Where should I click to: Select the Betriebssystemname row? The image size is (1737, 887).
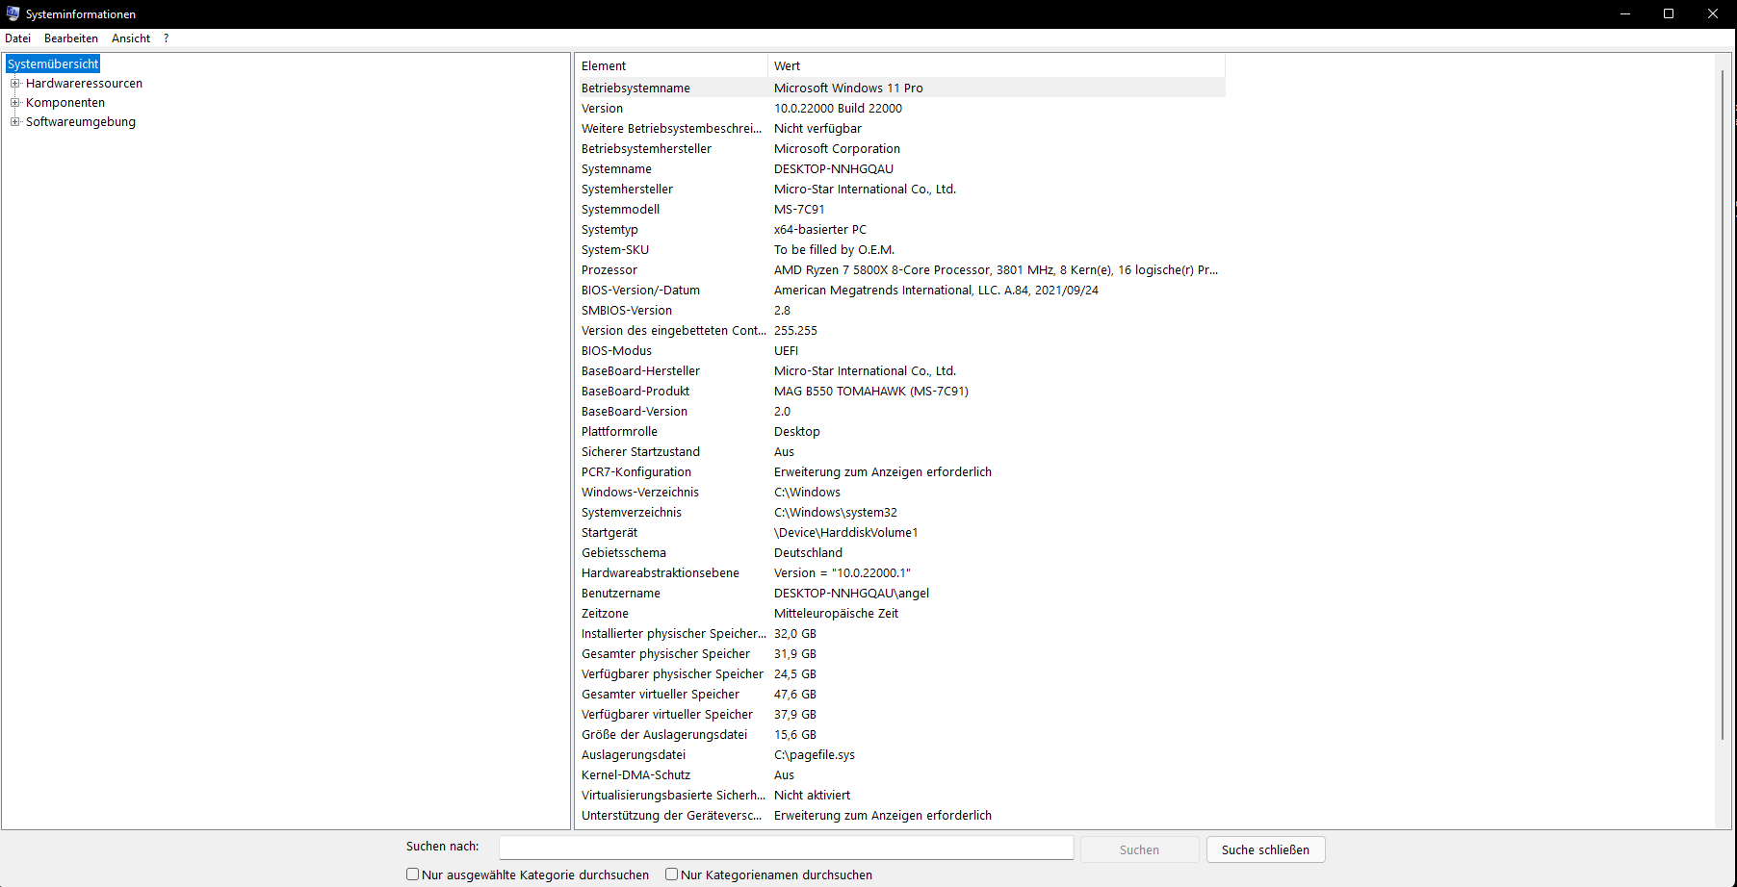click(x=900, y=88)
